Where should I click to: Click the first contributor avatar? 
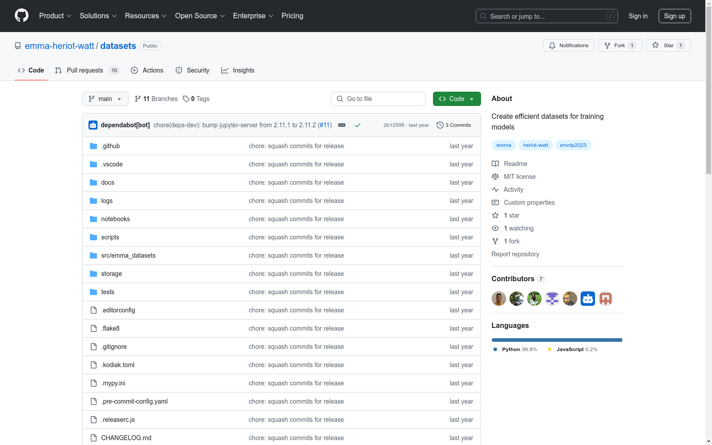point(499,299)
